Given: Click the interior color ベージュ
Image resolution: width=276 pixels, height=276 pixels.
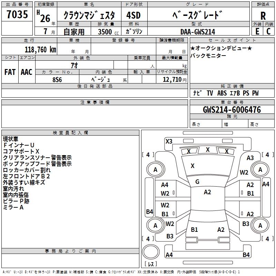Looking at the screenshot, I should tap(101, 80).
